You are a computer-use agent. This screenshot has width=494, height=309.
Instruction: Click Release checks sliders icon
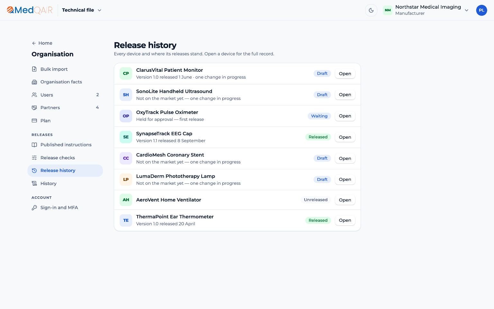pyautogui.click(x=34, y=158)
